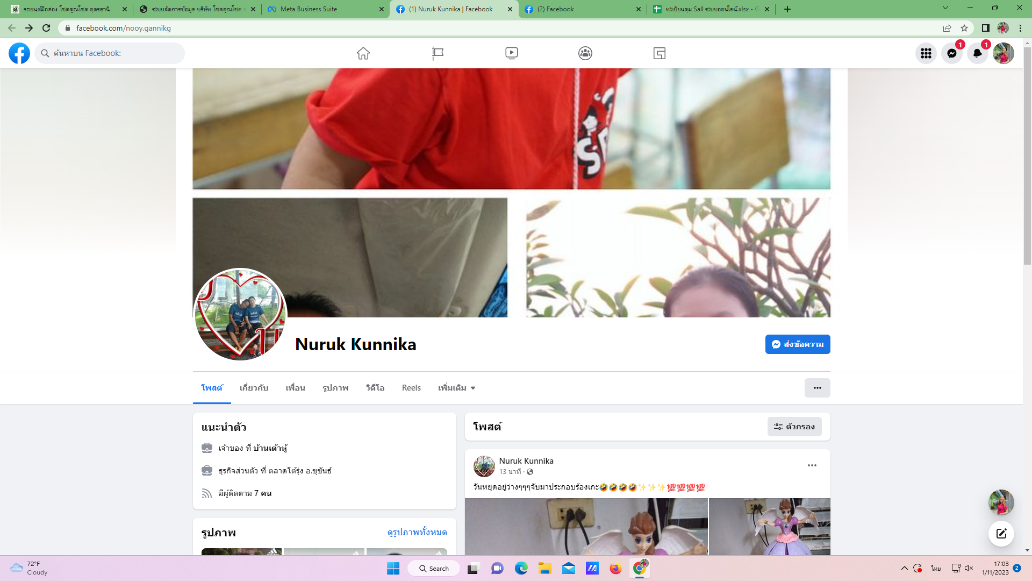Switch to the เกี่ยวกับ tab
Image resolution: width=1032 pixels, height=581 pixels.
(254, 388)
